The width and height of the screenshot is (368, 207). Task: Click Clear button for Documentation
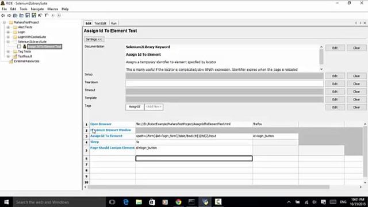[356, 48]
